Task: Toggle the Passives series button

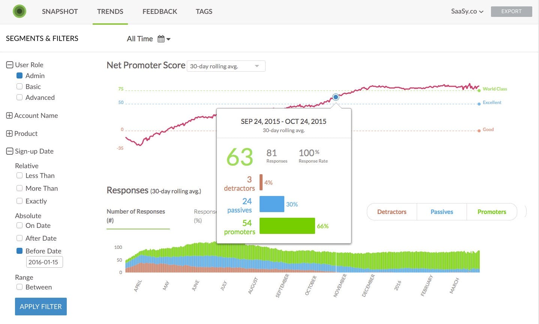Action: (442, 212)
